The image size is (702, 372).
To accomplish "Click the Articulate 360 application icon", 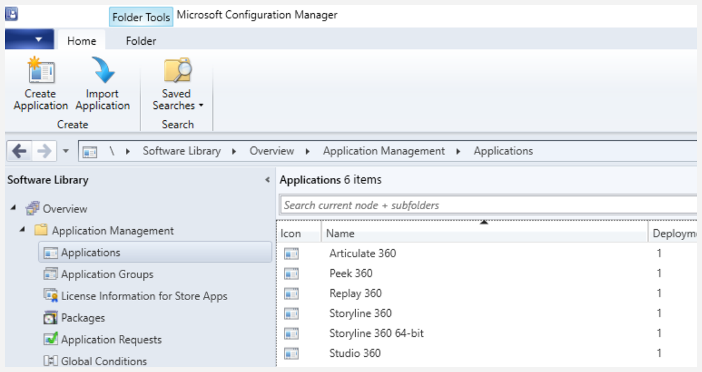I will pyautogui.click(x=292, y=254).
